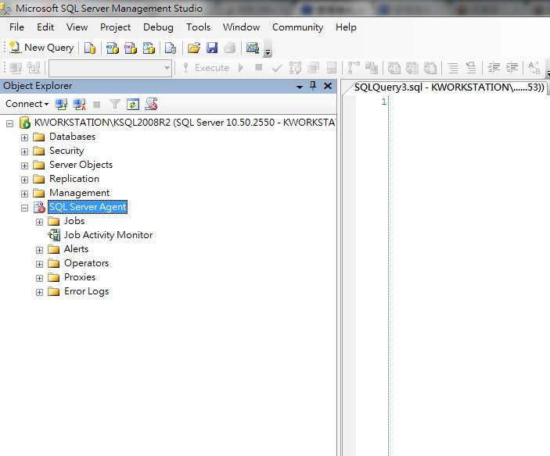The height and width of the screenshot is (456, 550).
Task: Click the Print icon in toolbar
Action: click(x=230, y=48)
